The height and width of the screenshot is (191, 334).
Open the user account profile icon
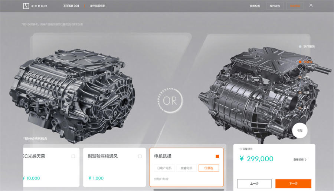click(x=311, y=6)
